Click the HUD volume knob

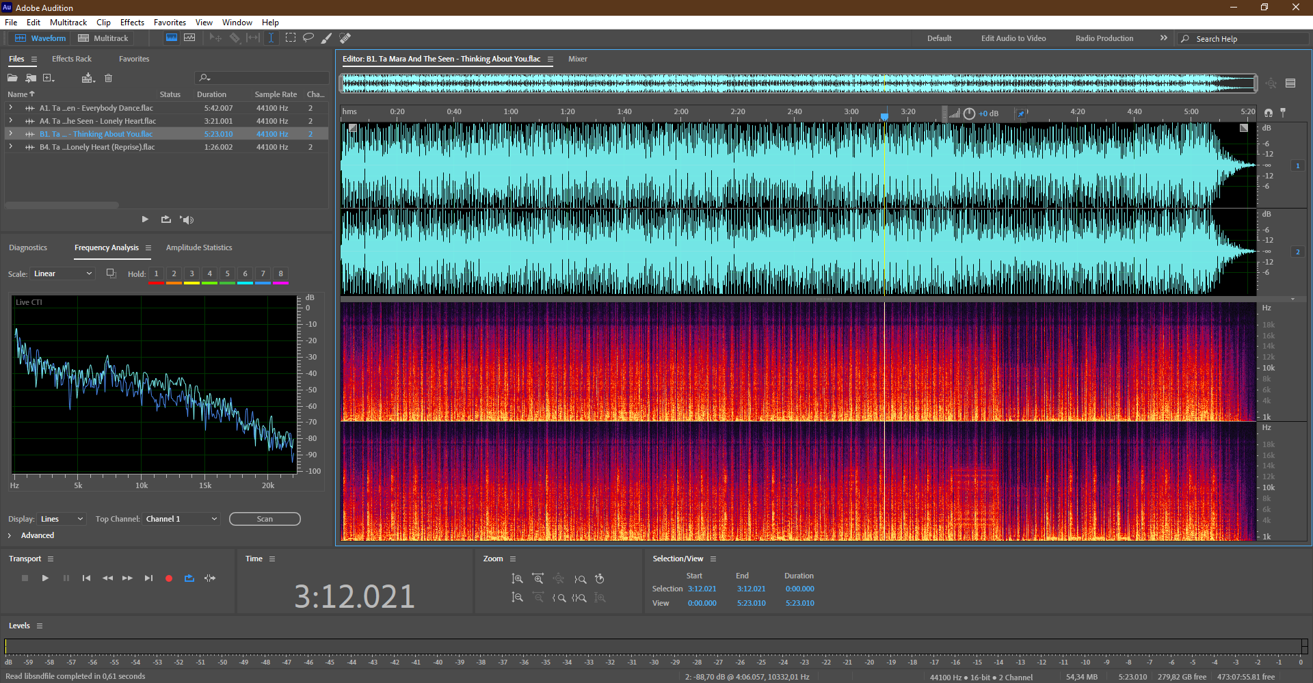[969, 113]
